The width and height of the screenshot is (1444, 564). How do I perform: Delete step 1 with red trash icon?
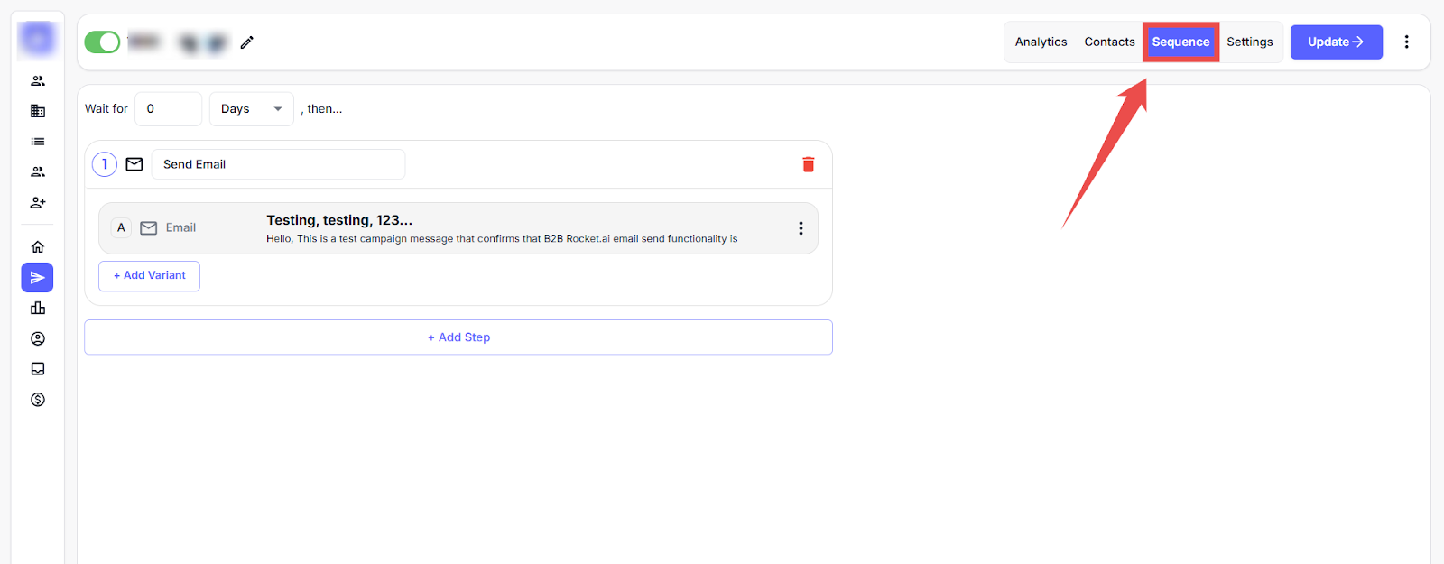point(808,164)
